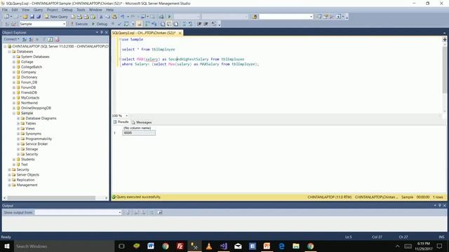Image resolution: width=449 pixels, height=252 pixels.
Task: Click the Object Explorer Filter icon
Action: point(43,39)
